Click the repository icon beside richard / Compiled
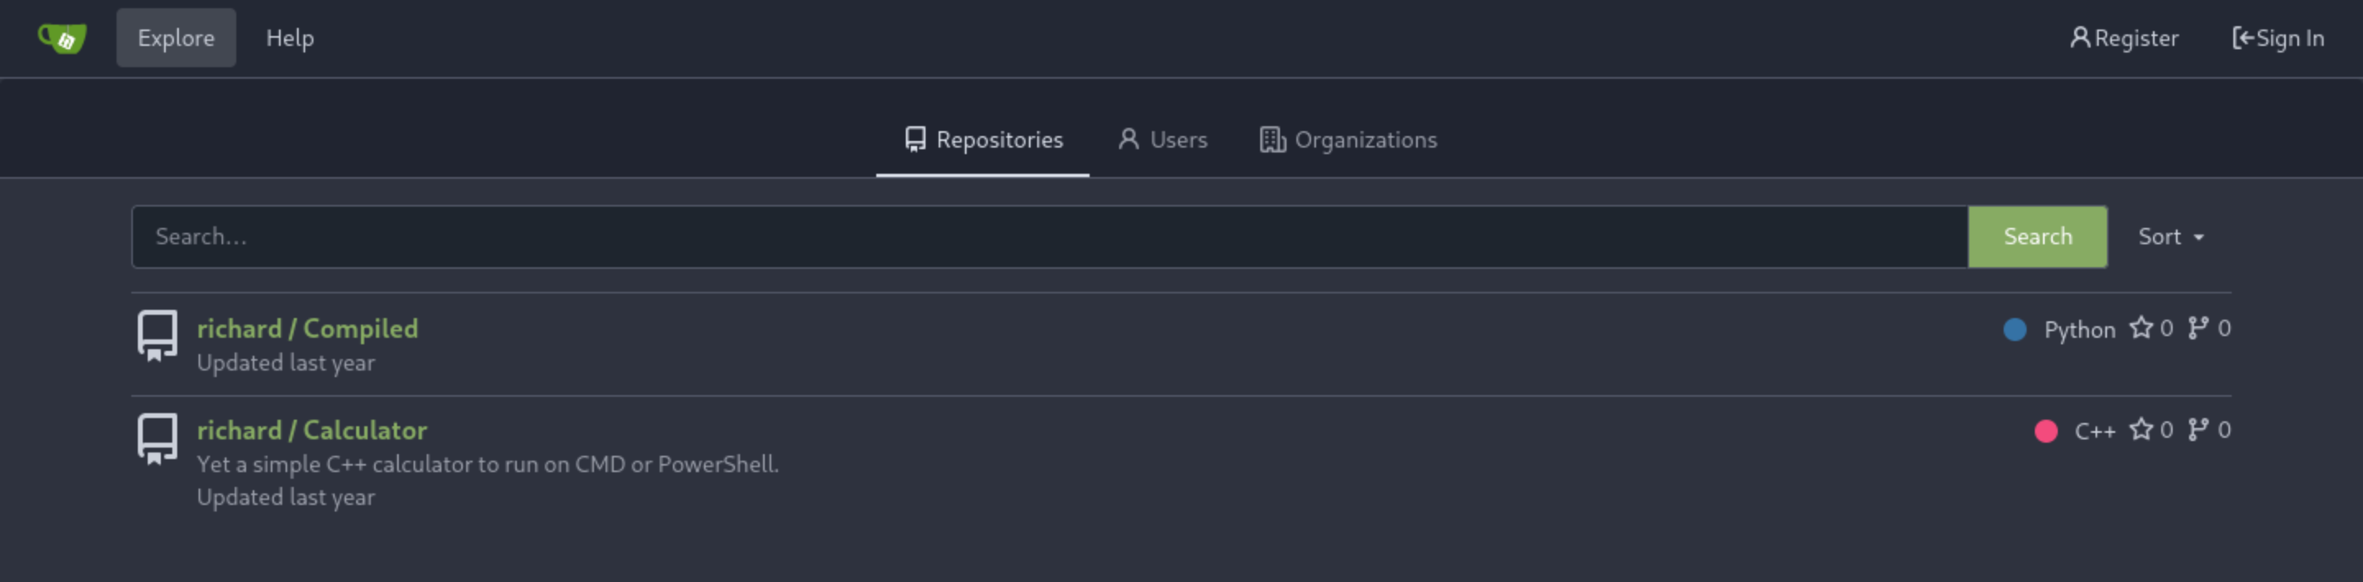The height and width of the screenshot is (582, 2363). click(157, 335)
